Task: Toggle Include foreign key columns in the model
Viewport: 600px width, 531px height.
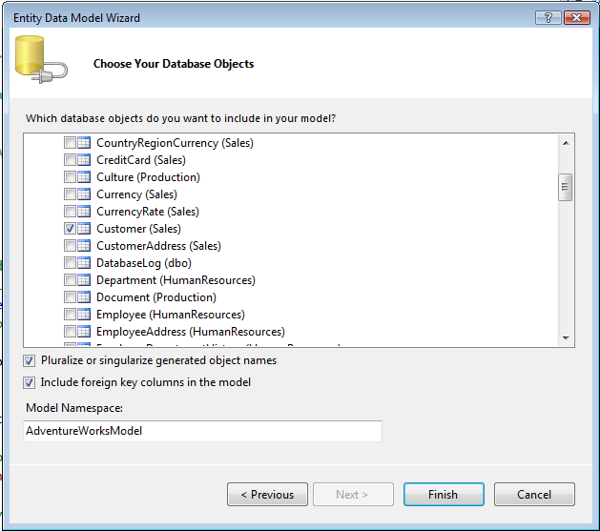Action: 29,382
